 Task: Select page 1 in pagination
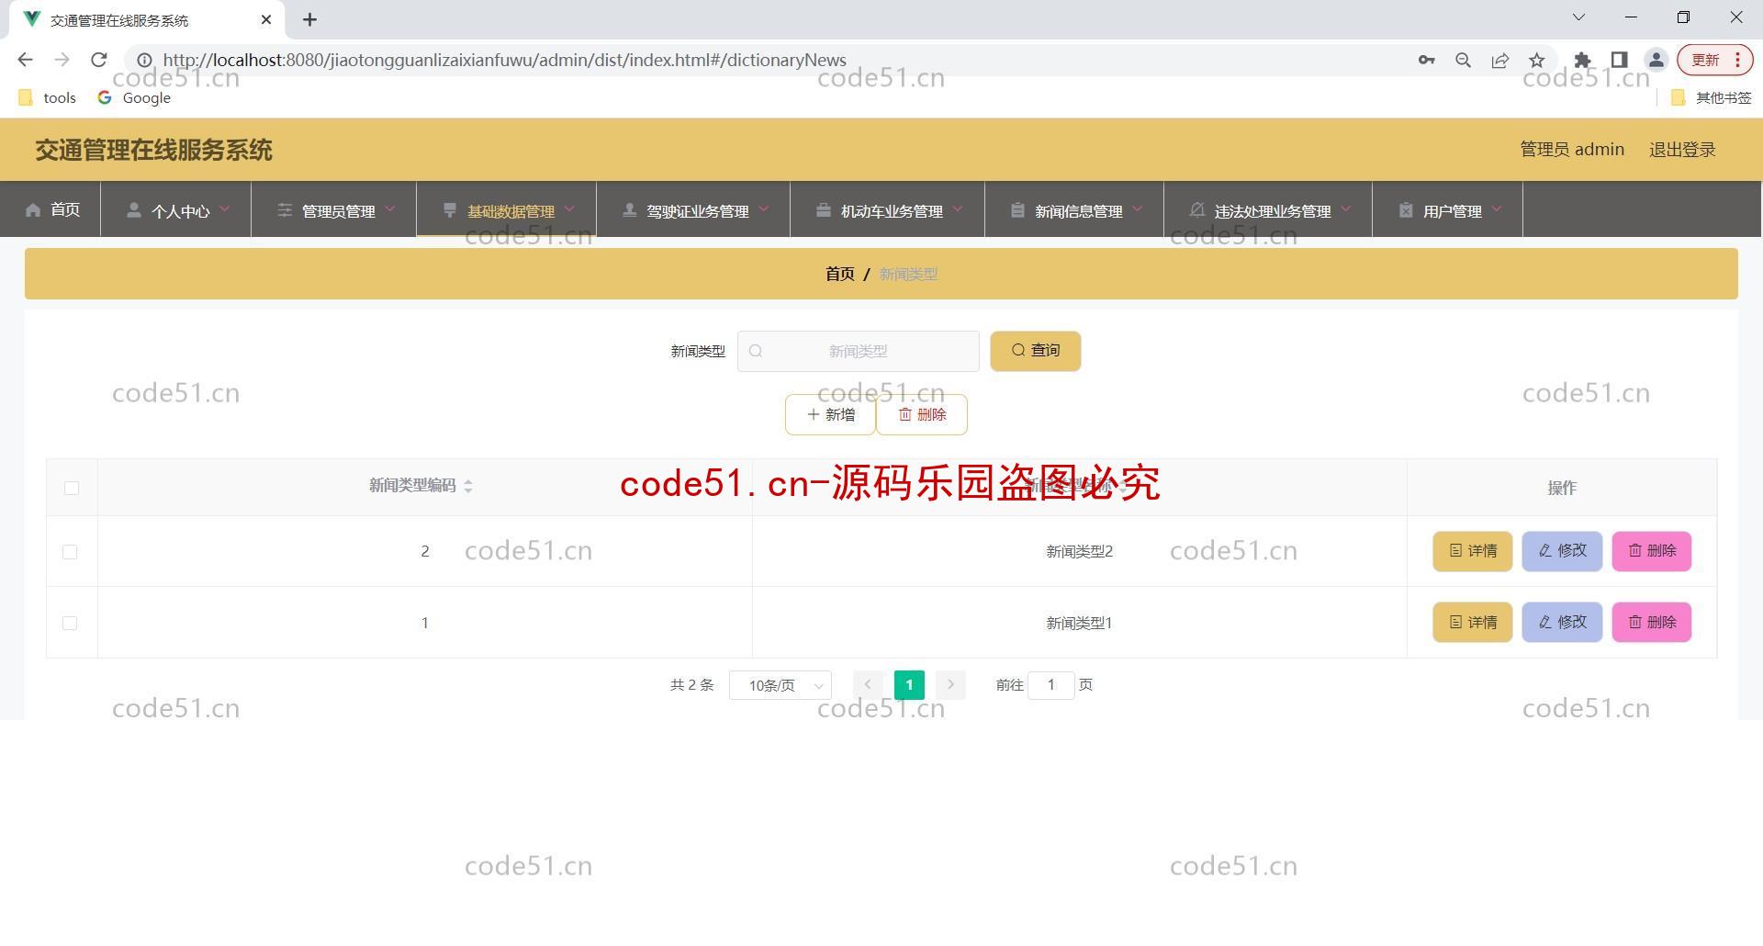(909, 685)
